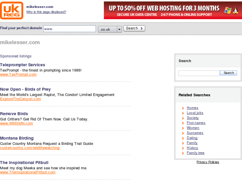The image size is (242, 181).
Task: Visit www.TexPrompt.com link
Action: tap(18, 74)
